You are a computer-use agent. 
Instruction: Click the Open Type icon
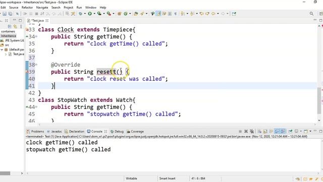[x=136, y=14]
